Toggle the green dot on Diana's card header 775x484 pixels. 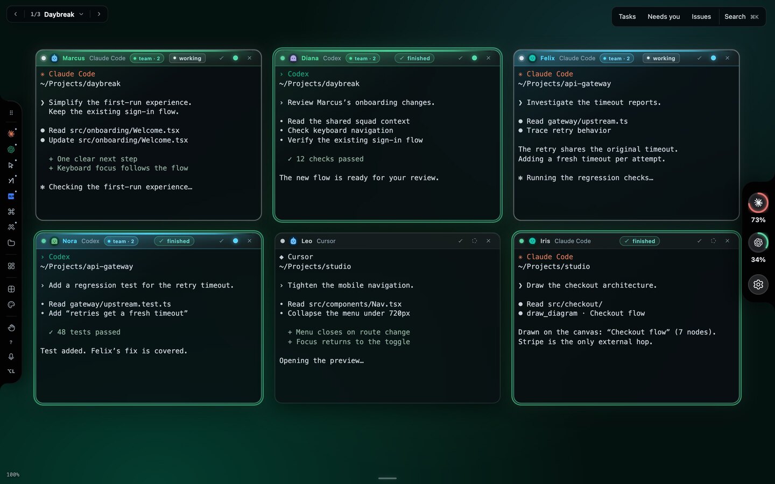(474, 58)
